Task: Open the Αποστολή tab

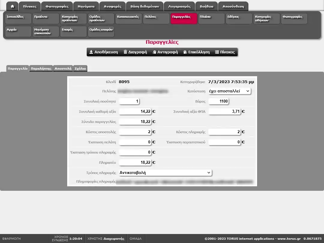Action: coord(63,68)
